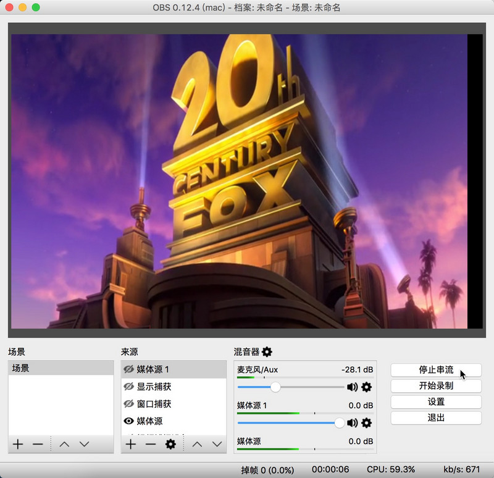This screenshot has width=494, height=478.
Task: Remove selected source with minus button
Action: coord(151,444)
